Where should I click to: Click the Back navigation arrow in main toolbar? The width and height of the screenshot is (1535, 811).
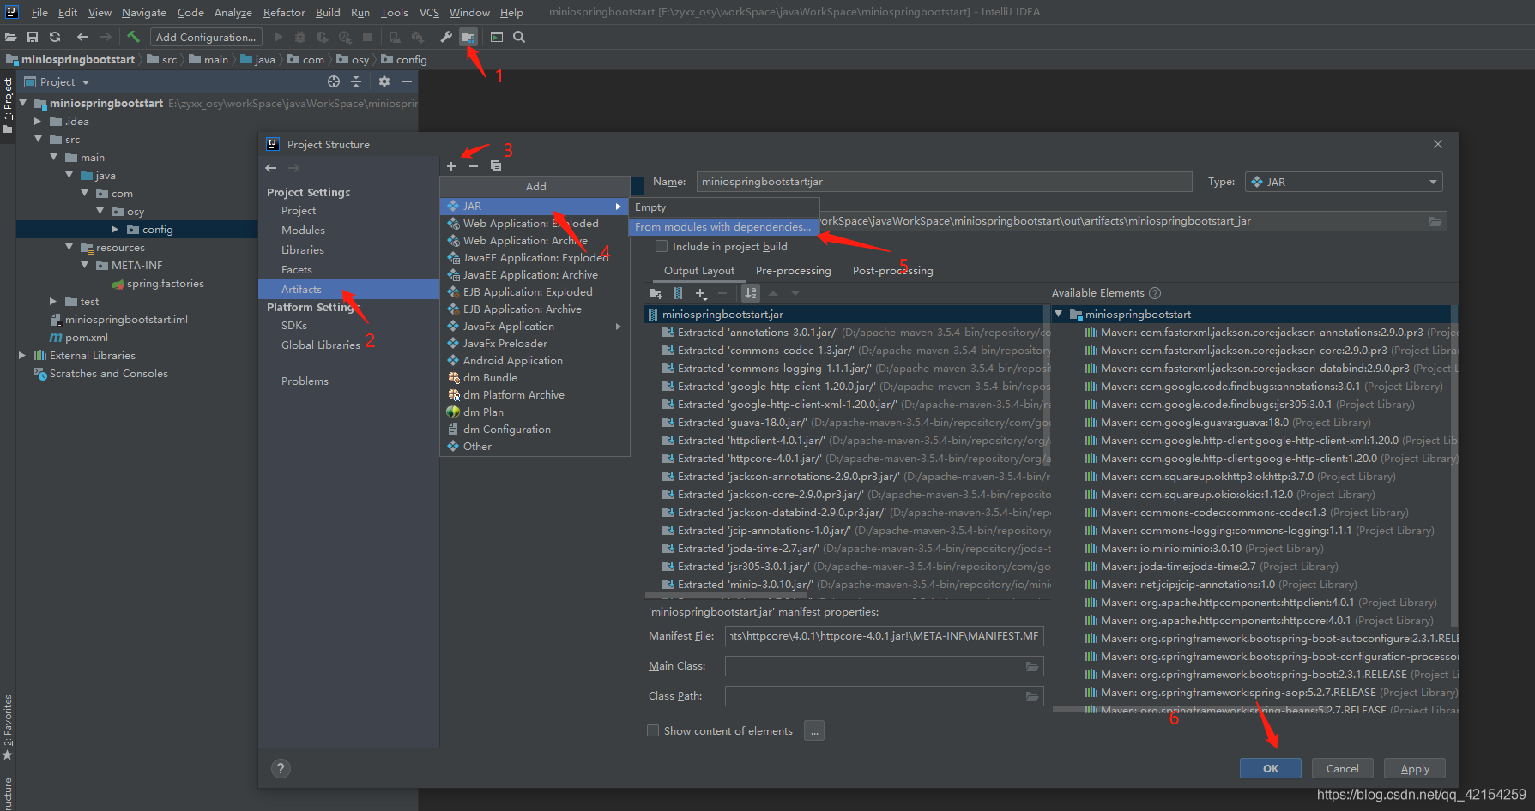(82, 37)
